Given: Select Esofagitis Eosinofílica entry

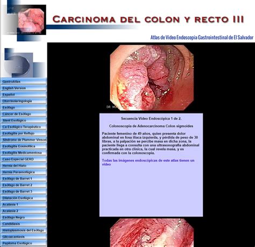Looking at the screenshot, I should tap(24, 146).
